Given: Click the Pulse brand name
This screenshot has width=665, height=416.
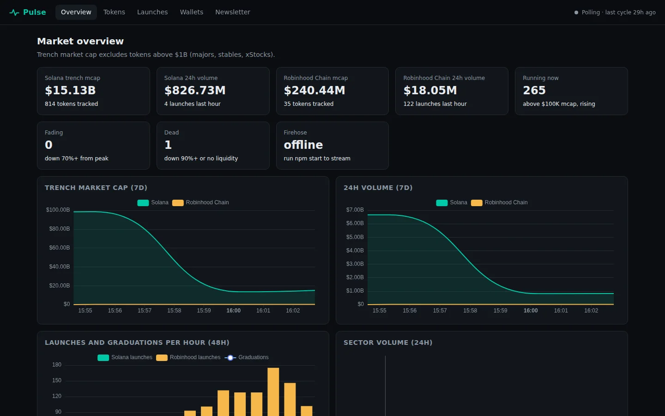Looking at the screenshot, I should click(x=35, y=12).
